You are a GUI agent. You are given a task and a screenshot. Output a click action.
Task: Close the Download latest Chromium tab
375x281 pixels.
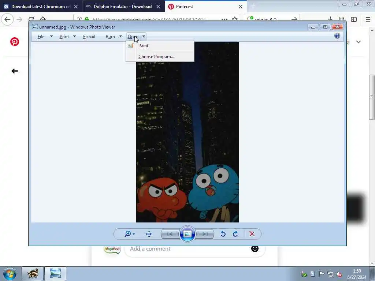pyautogui.click(x=76, y=7)
